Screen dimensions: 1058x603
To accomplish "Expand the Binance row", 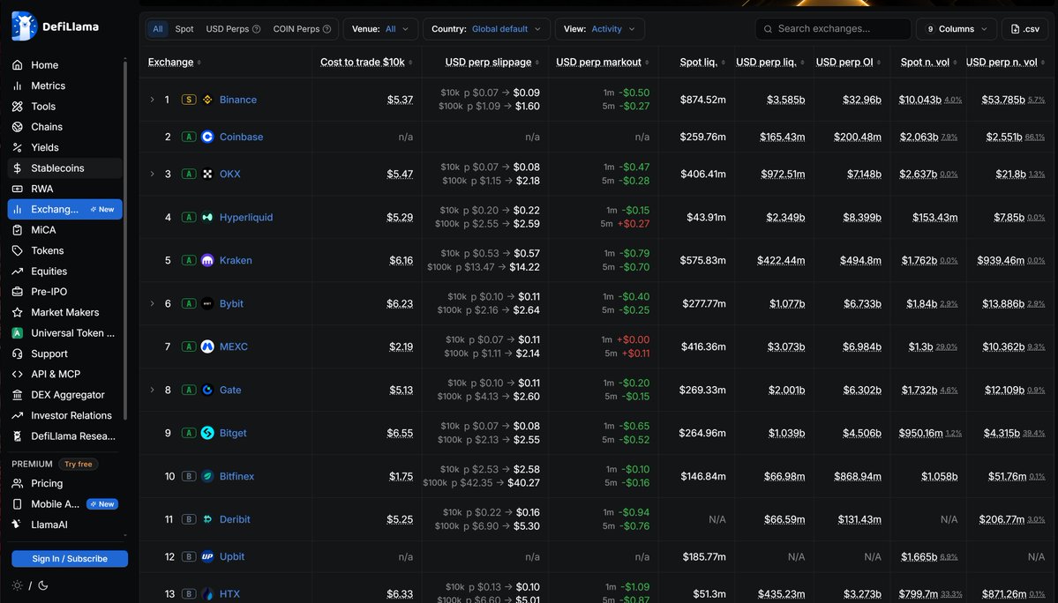I will click(152, 100).
